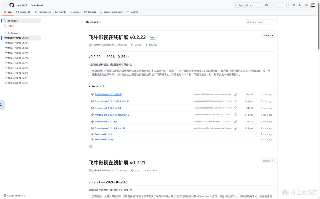Open the hamburger navigation menu
Viewport: 320px width, 199px height.
pyautogui.click(x=5, y=5)
